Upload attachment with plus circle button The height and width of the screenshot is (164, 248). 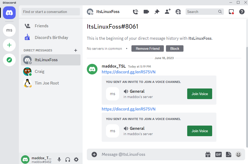pos(94,154)
